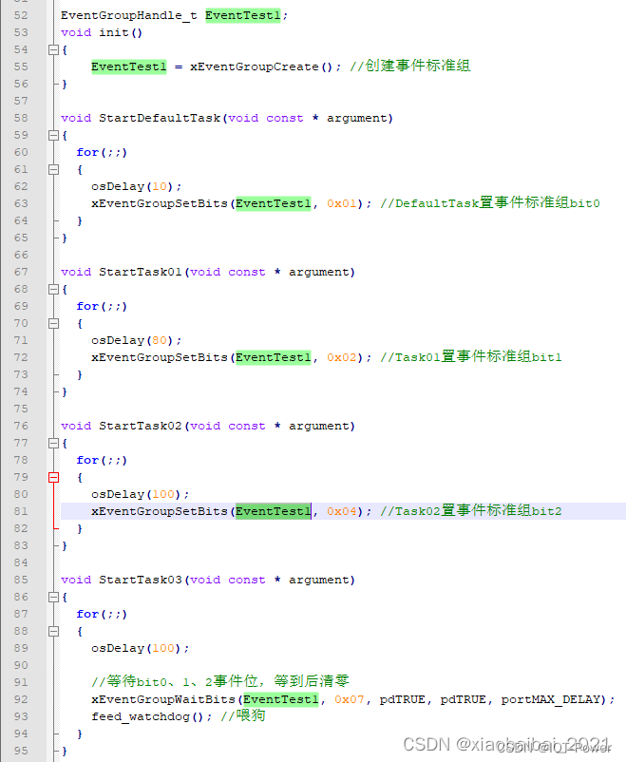626x762 pixels.
Task: Click StartTask01 function name on line 67
Action: pyautogui.click(x=141, y=272)
